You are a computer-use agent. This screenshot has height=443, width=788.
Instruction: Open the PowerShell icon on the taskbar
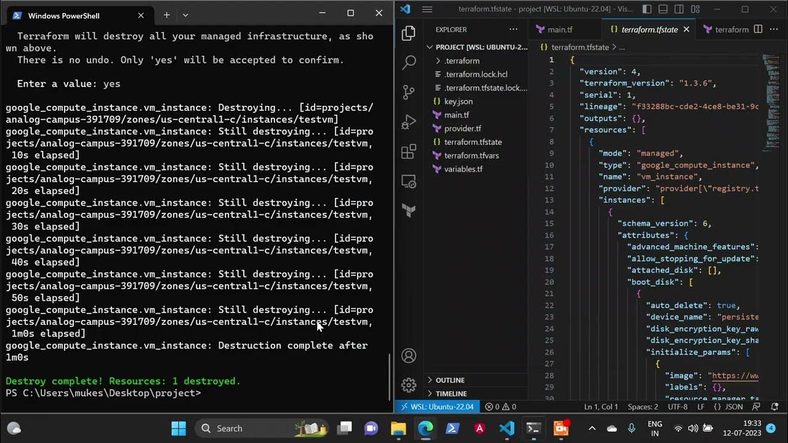[x=452, y=428]
